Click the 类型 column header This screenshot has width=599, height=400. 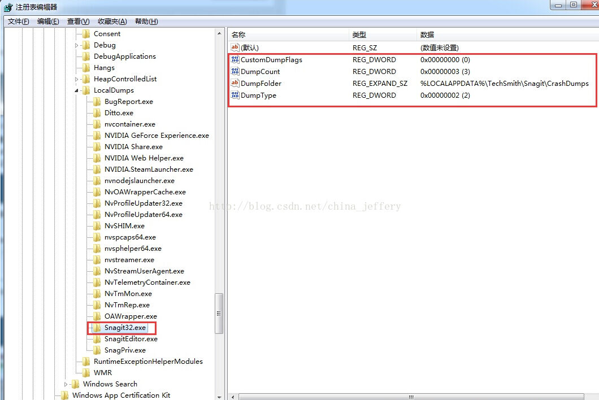(x=359, y=35)
